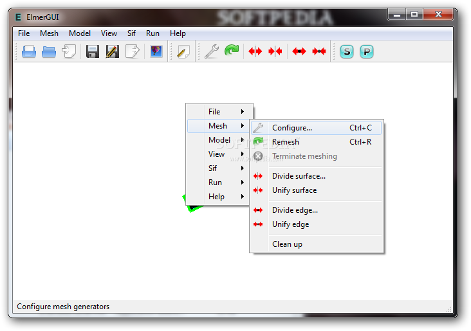Expand File submenu in context menu
Viewport: 471px width, 331px height.
219,112
